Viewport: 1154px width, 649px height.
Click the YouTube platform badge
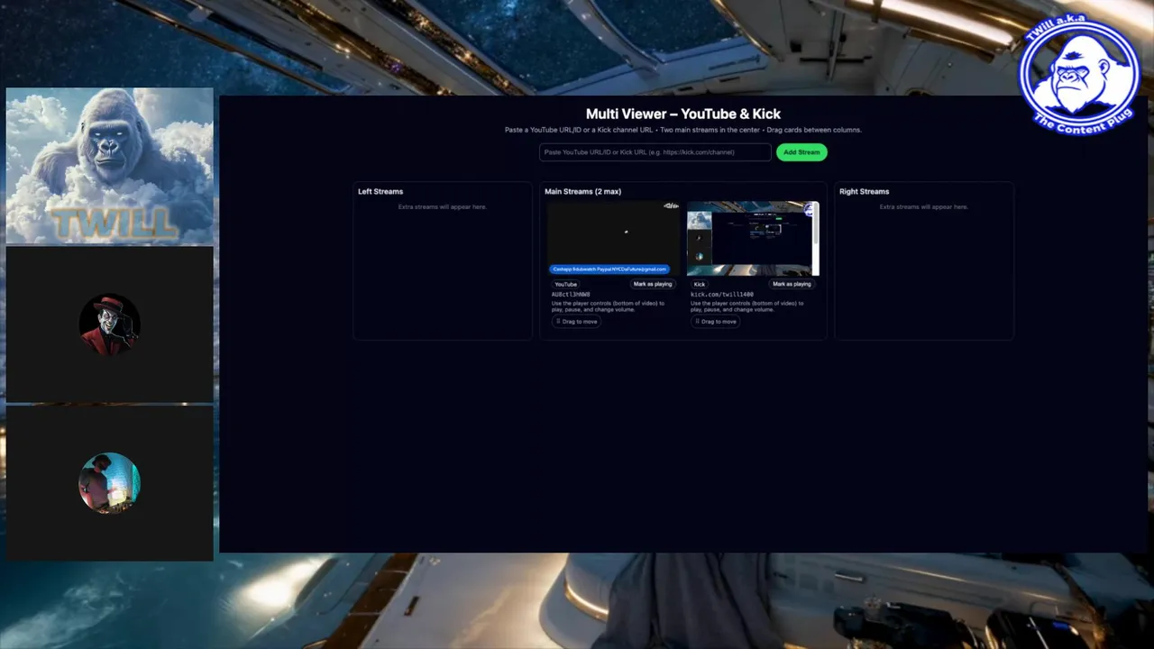point(565,284)
